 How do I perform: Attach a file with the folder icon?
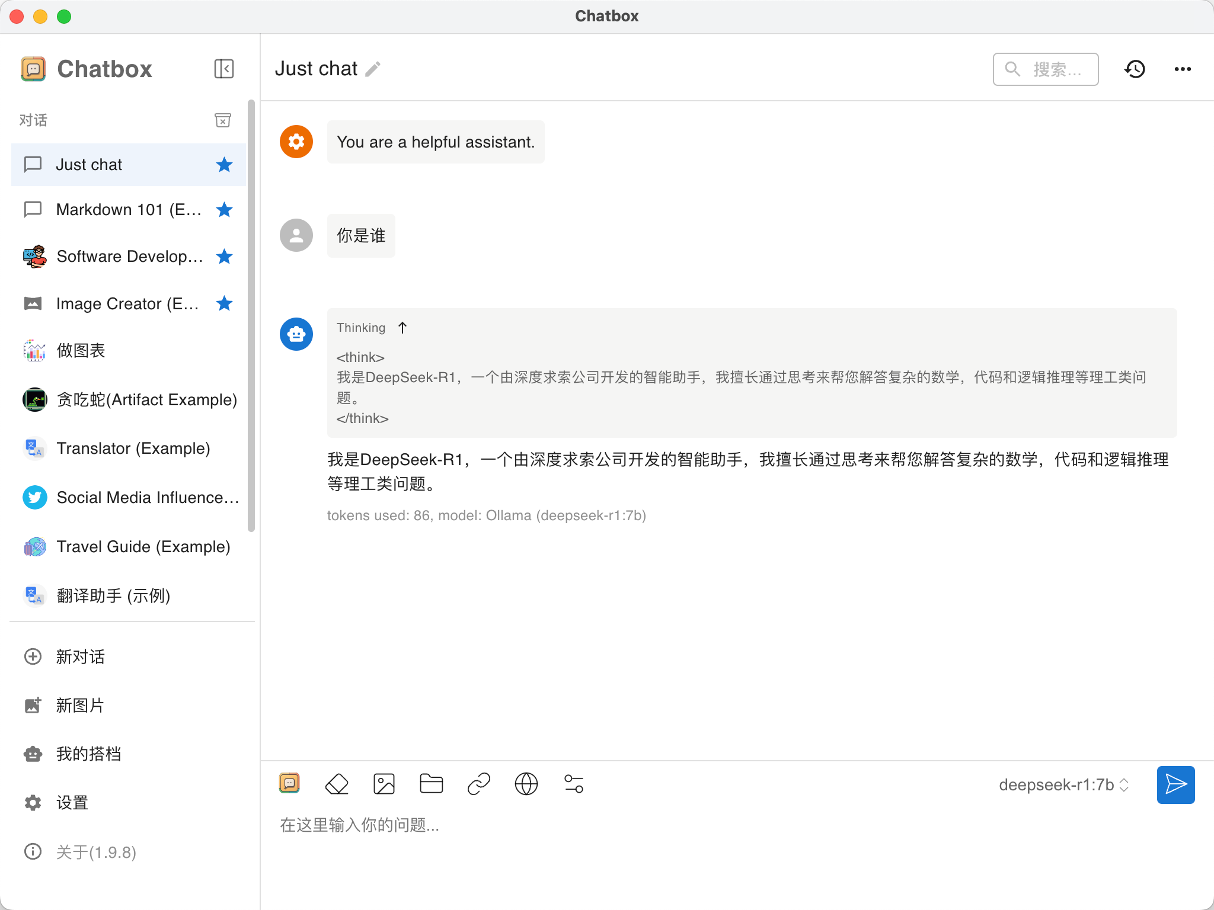coord(432,784)
